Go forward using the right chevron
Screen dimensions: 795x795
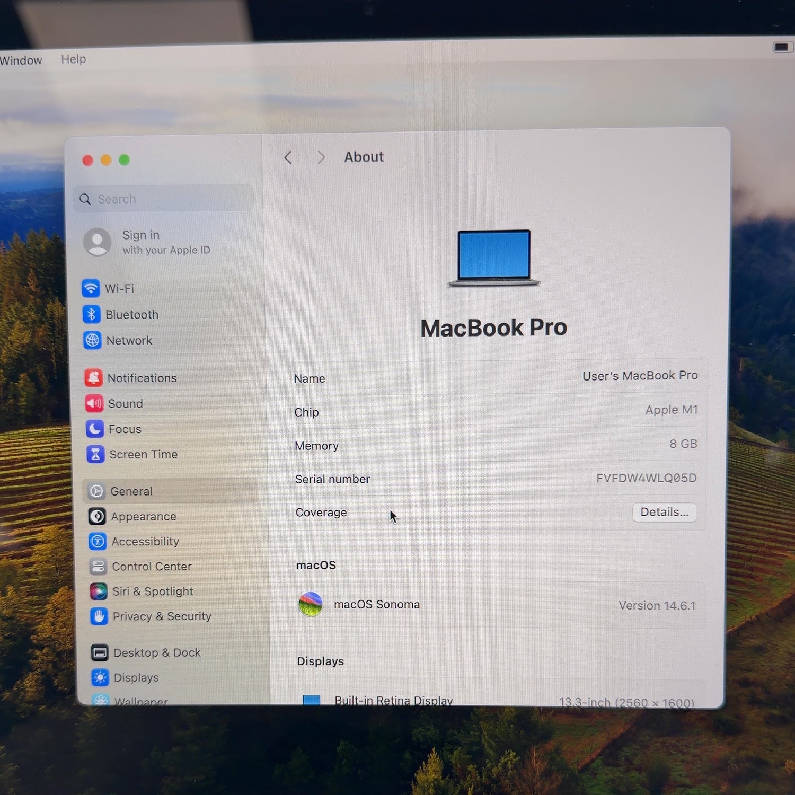(x=321, y=157)
